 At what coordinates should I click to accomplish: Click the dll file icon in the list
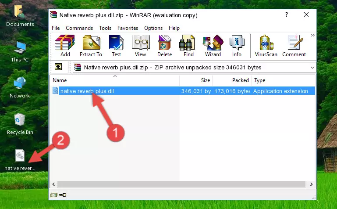(55, 90)
